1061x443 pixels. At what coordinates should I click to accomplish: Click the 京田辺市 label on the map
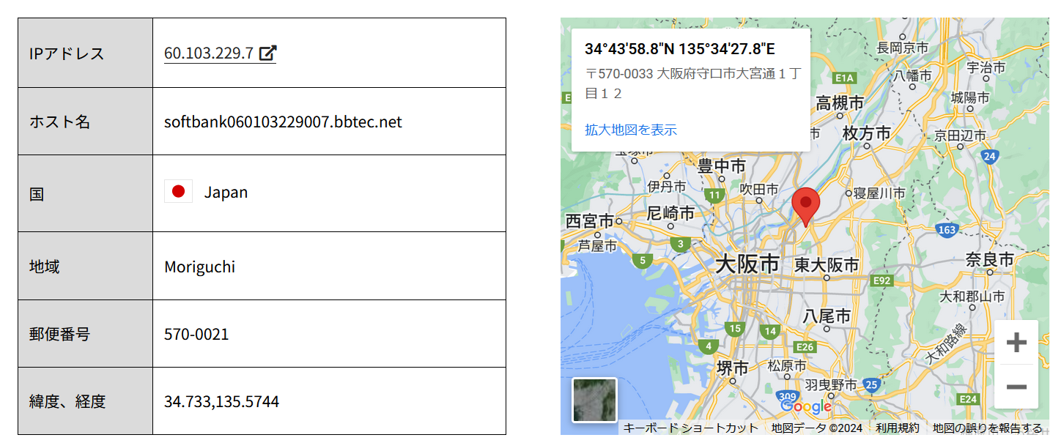click(960, 135)
